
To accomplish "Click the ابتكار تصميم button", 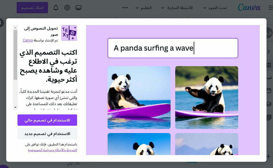I will 32,8.
